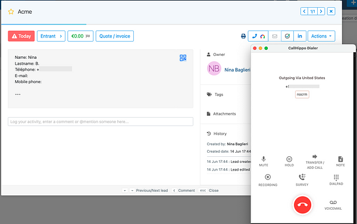Toggle call Recording
Screen dimensions: 357x224
pos(268,180)
